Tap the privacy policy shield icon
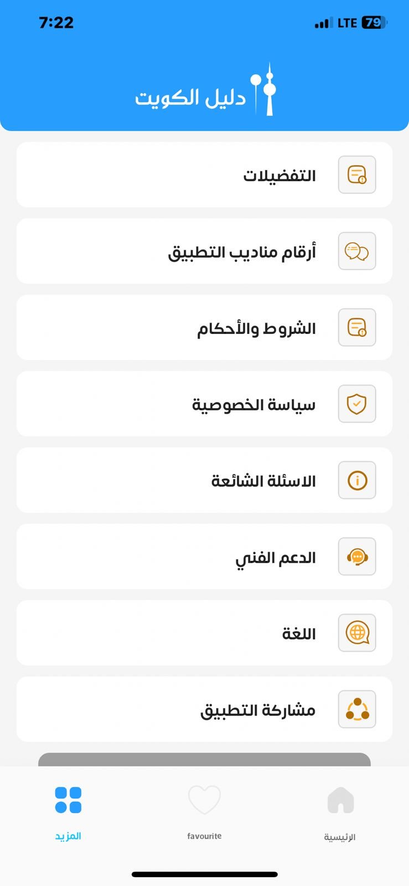The width and height of the screenshot is (409, 886). point(357,404)
